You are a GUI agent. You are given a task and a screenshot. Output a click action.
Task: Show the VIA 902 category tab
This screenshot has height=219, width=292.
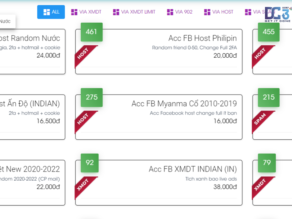(x=180, y=12)
